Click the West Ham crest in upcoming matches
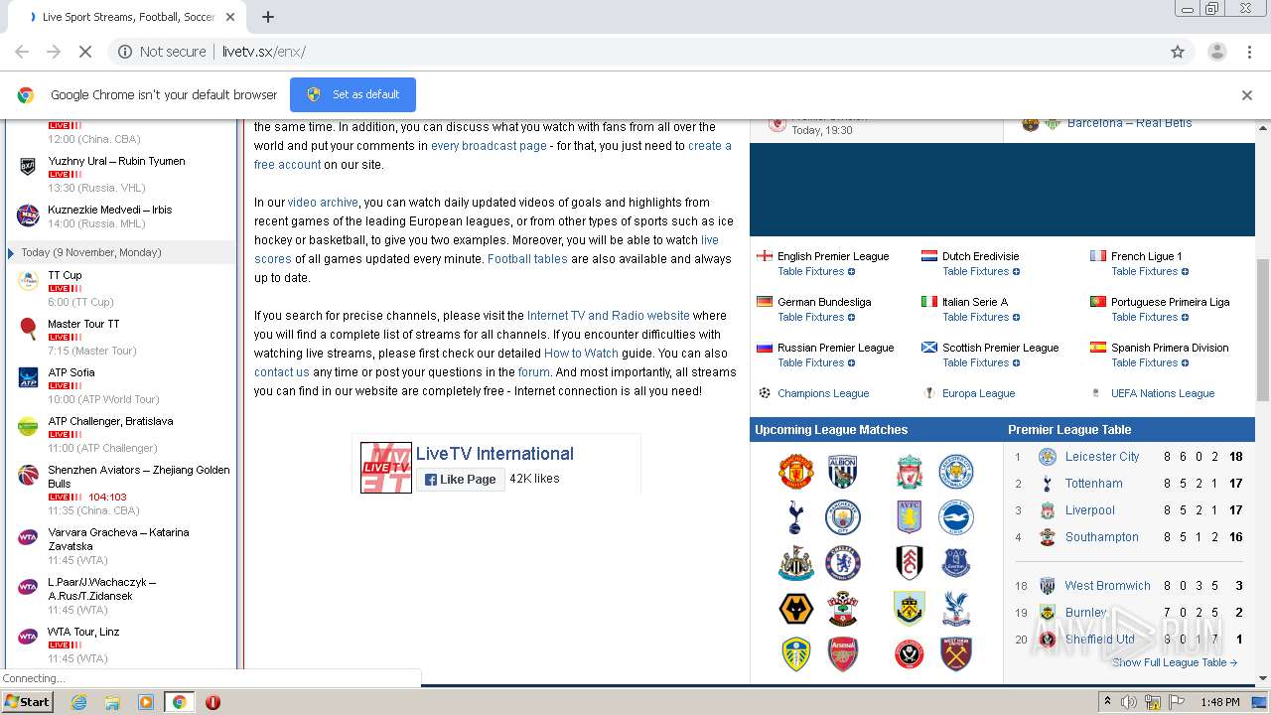Viewport: 1271px width, 715px height. (956, 654)
